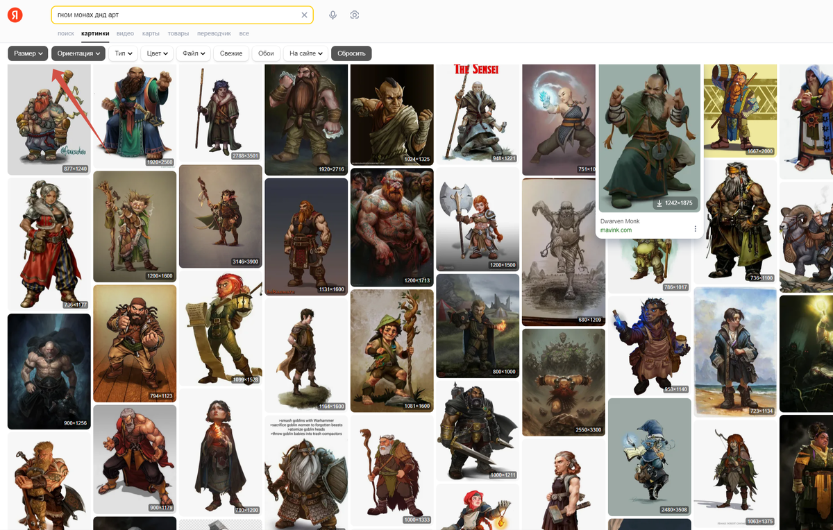The image size is (833, 530).
Task: Open the 2480×3508 blue wizard gnome thumbnail
Action: (649, 456)
